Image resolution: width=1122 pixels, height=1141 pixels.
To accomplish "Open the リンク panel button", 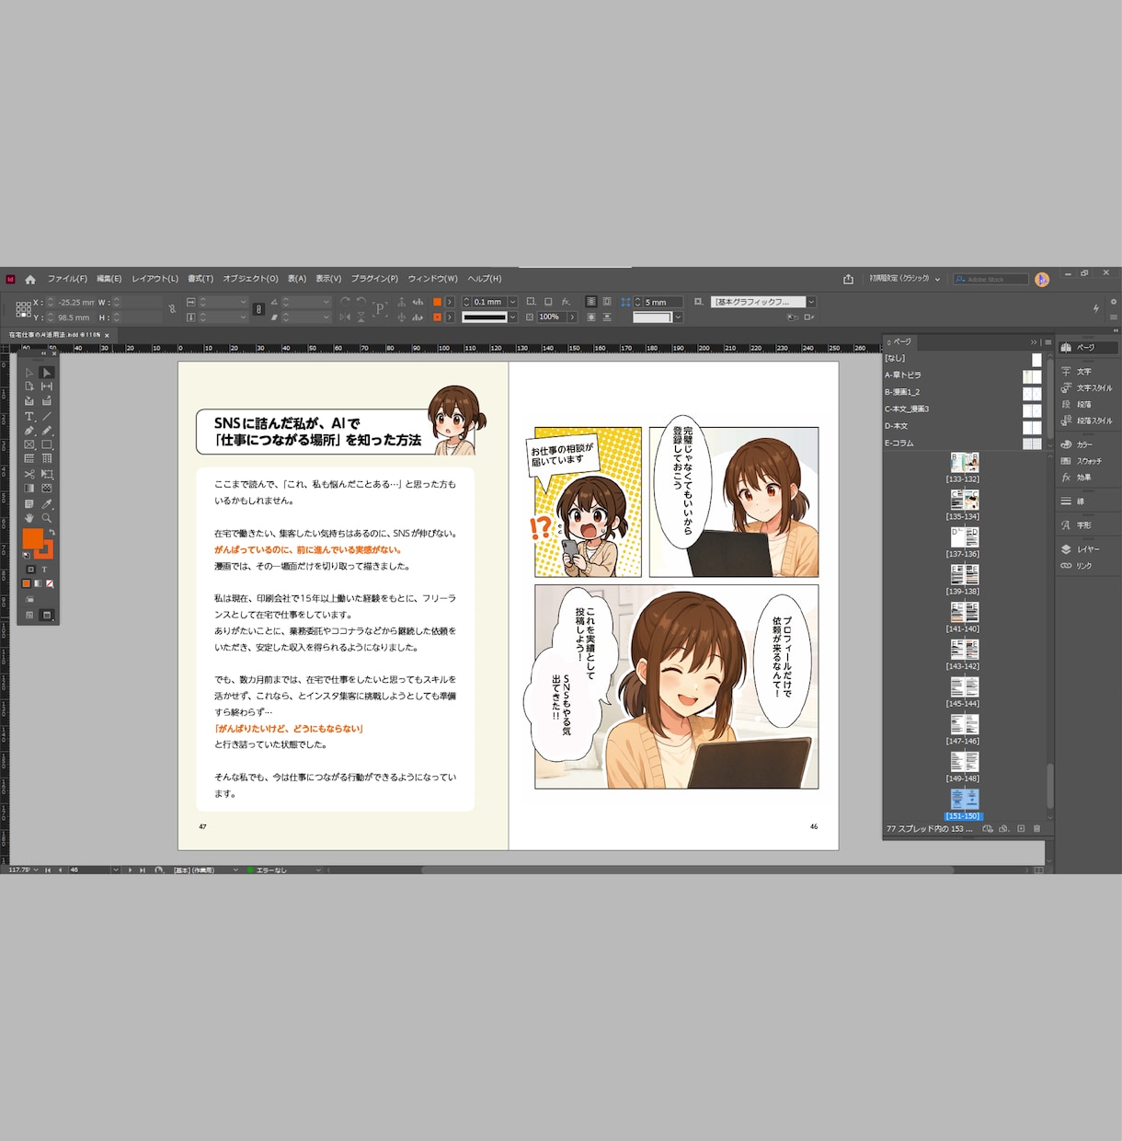I will pyautogui.click(x=1076, y=566).
